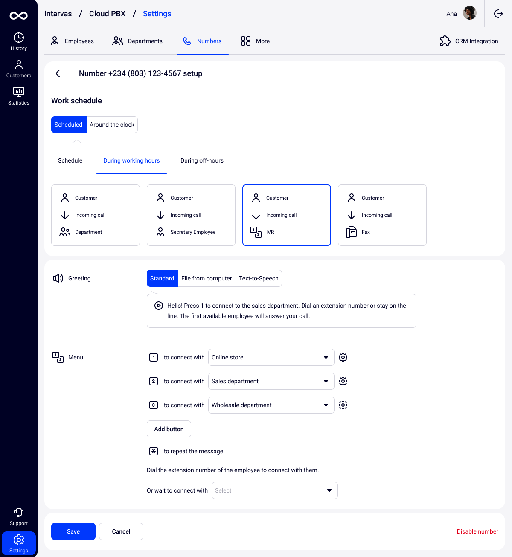Viewport: 512px width, 557px height.
Task: Go back using the left arrow icon
Action: (x=58, y=73)
